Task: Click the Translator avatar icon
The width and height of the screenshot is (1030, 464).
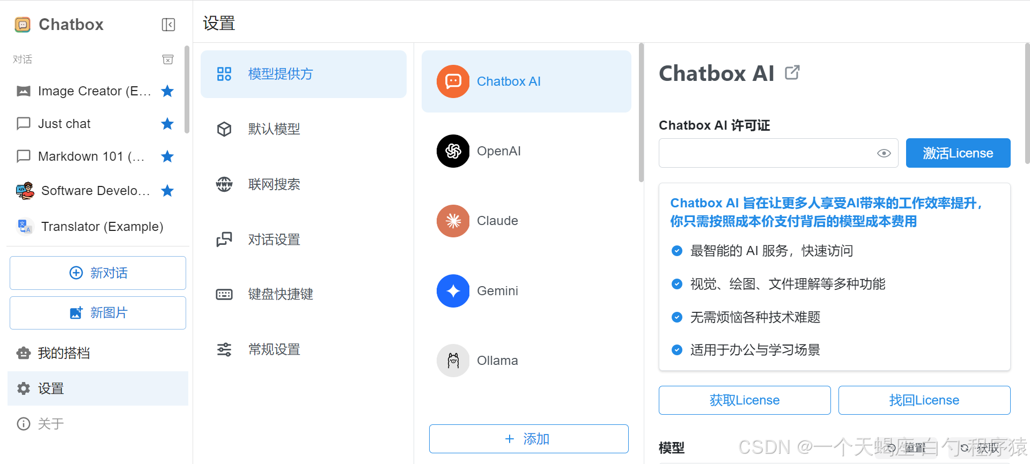Action: coord(25,227)
